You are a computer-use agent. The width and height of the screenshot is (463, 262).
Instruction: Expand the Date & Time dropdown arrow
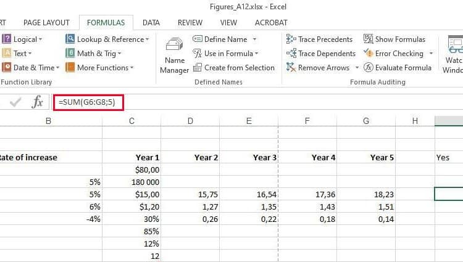(57, 68)
